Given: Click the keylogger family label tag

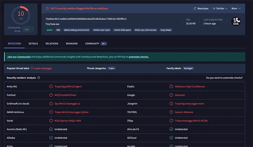Looking at the screenshot, I should click(188, 68).
